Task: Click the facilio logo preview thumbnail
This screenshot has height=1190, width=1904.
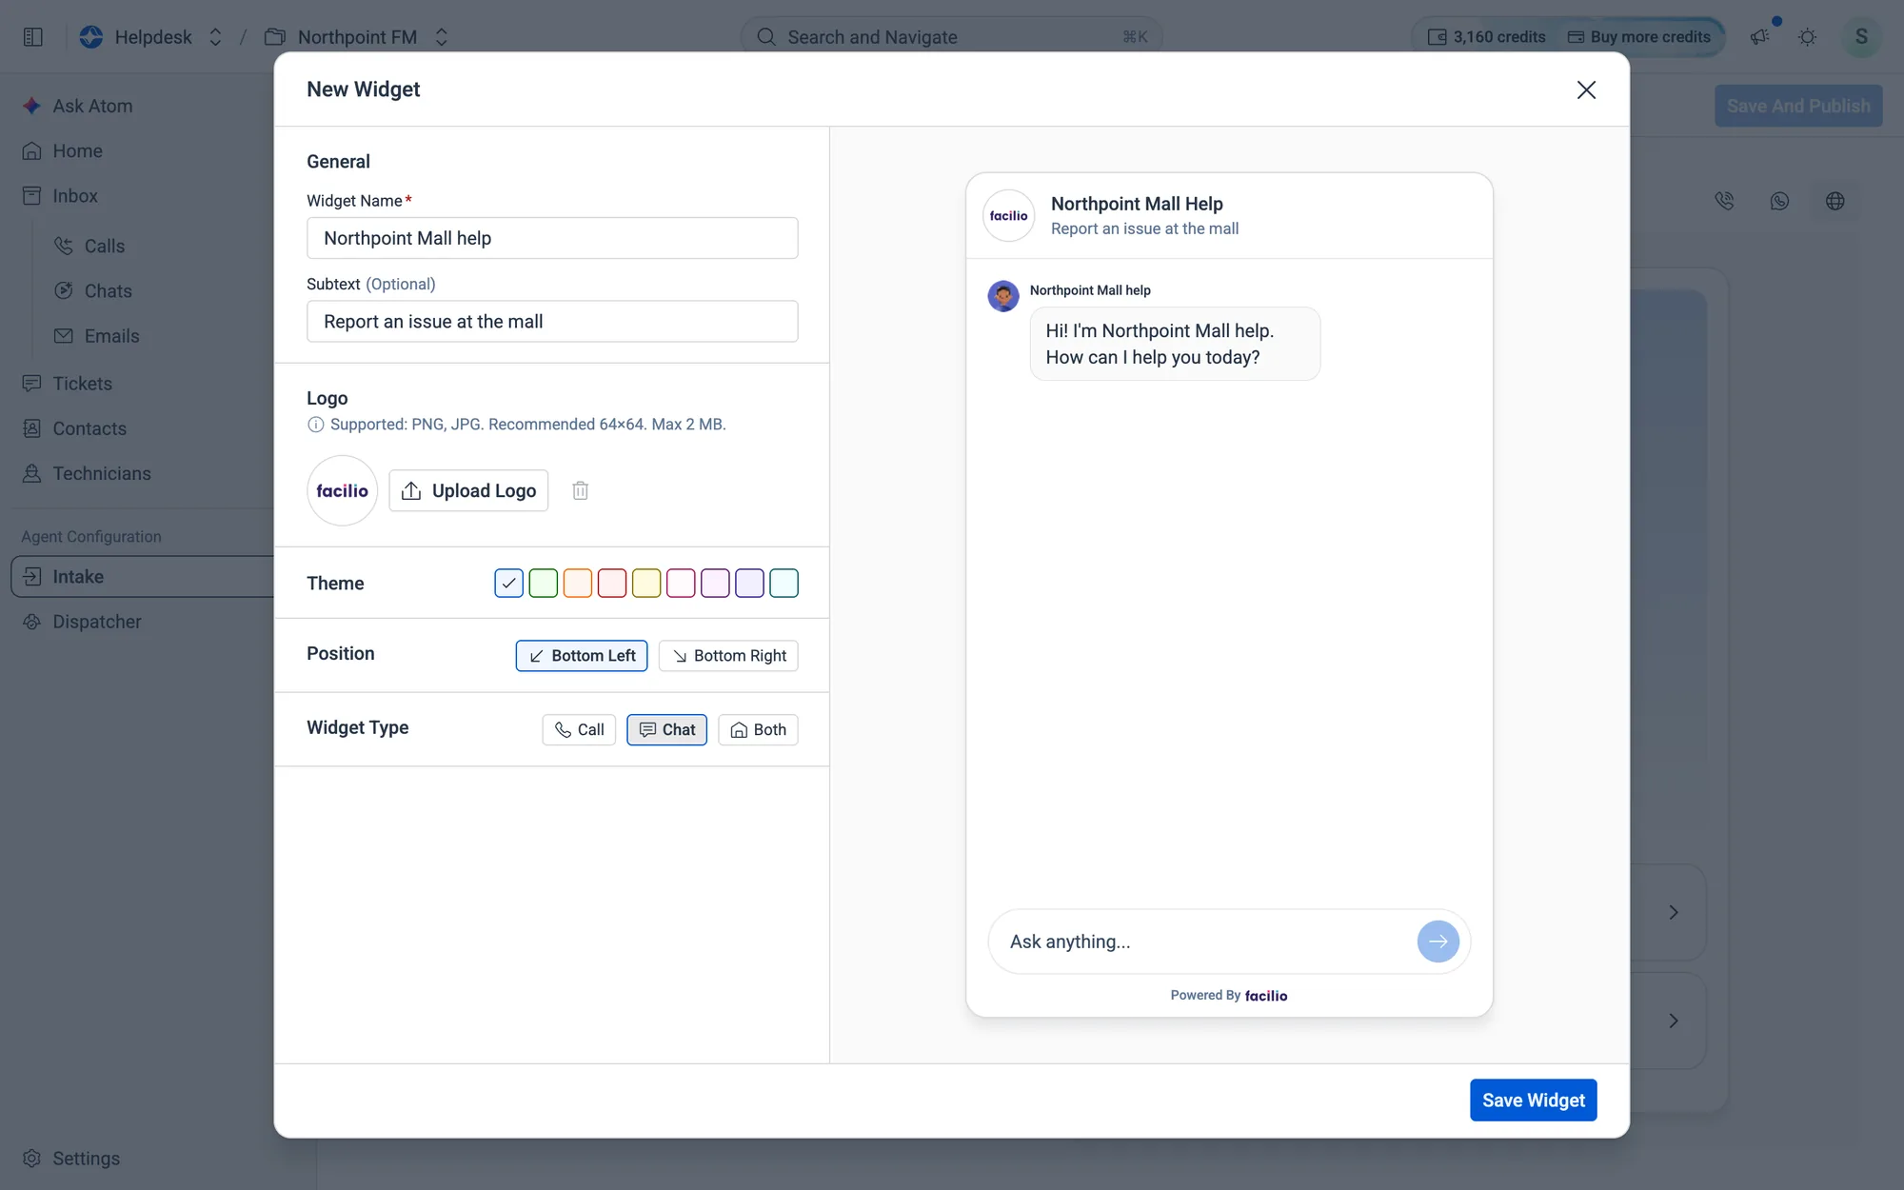Action: 343,490
